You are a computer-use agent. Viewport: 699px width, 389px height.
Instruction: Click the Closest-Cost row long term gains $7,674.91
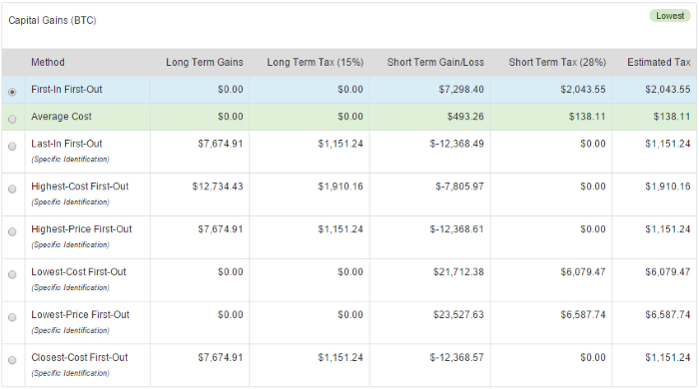221,357
